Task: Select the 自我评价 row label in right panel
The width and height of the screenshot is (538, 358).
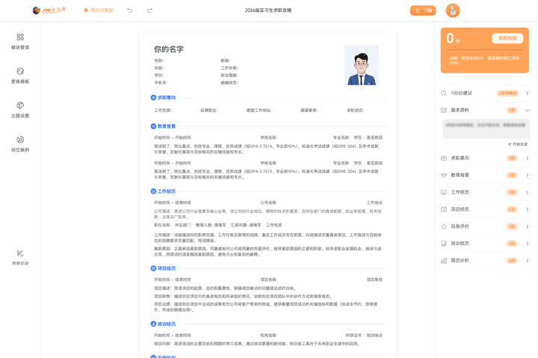Action: pos(460,226)
